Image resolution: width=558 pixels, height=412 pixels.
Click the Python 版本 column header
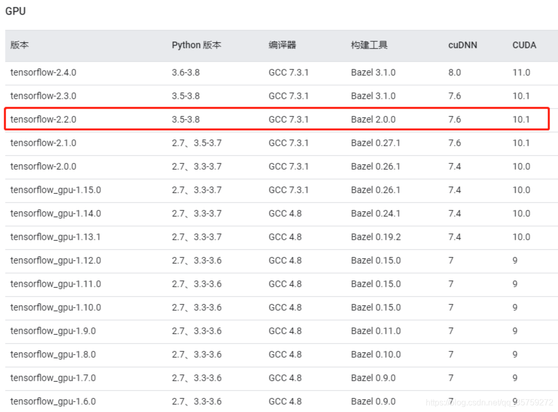click(197, 45)
